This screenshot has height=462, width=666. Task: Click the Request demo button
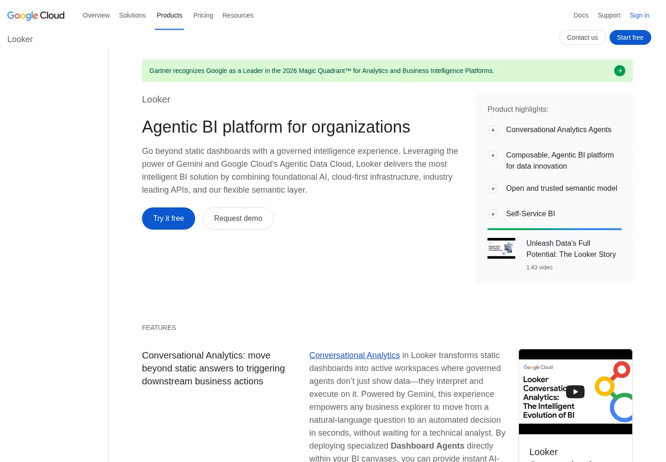pos(238,219)
